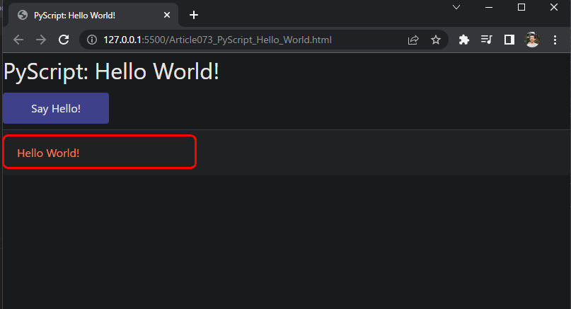Click the PyScript: Hello World! heading
The width and height of the screenshot is (571, 309).
tap(111, 71)
